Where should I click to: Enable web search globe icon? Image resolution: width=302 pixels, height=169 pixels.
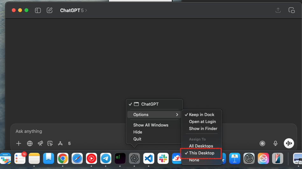pos(30,144)
